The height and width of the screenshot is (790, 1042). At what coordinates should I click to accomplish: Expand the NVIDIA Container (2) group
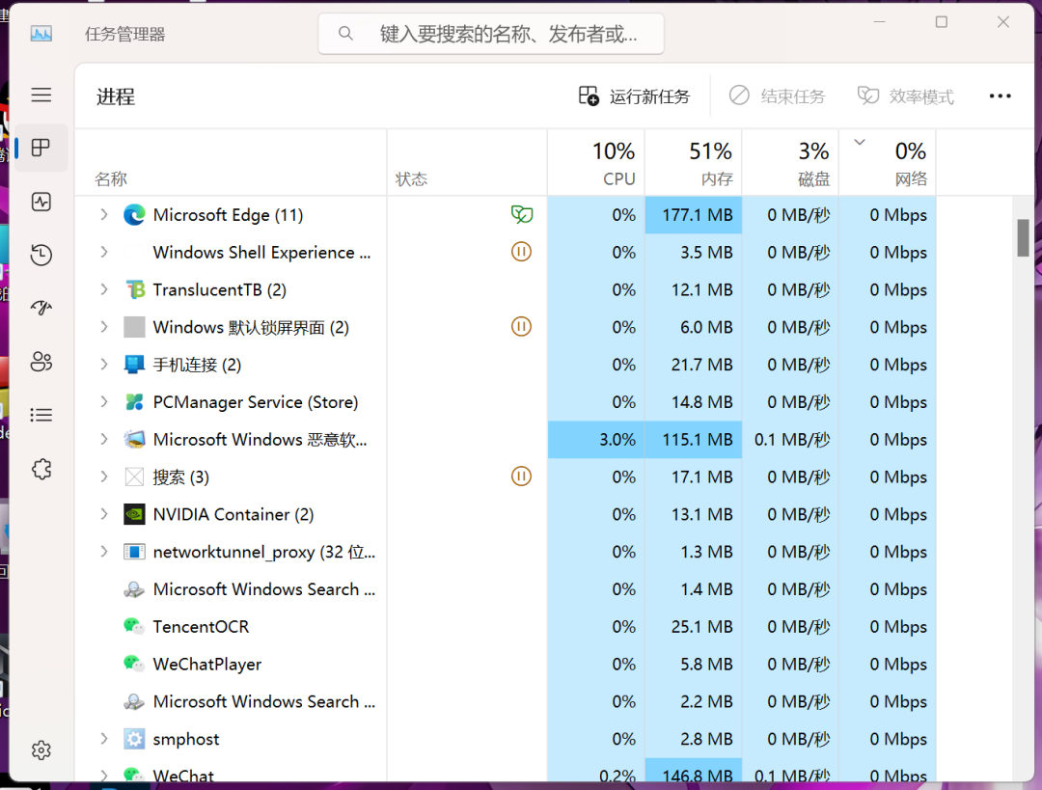point(103,513)
